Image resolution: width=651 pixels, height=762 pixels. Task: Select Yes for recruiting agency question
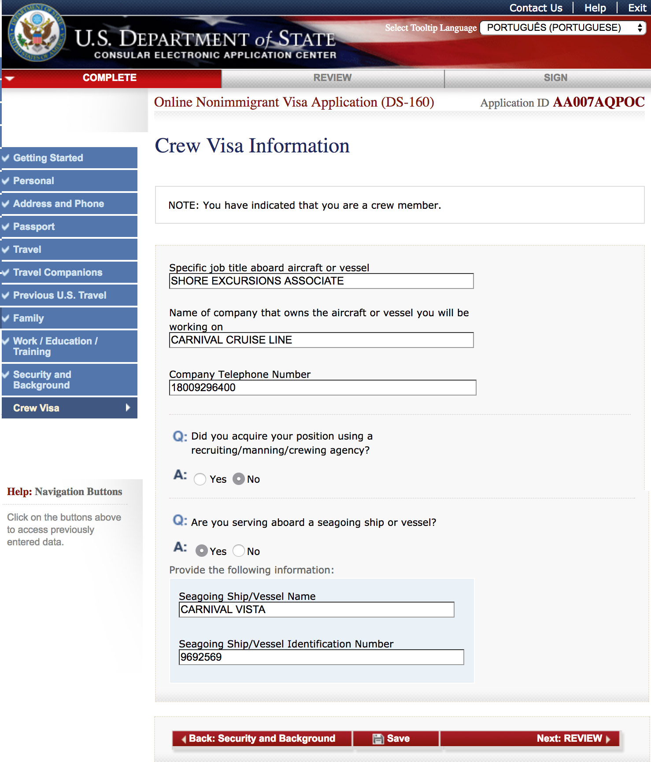[x=200, y=479]
